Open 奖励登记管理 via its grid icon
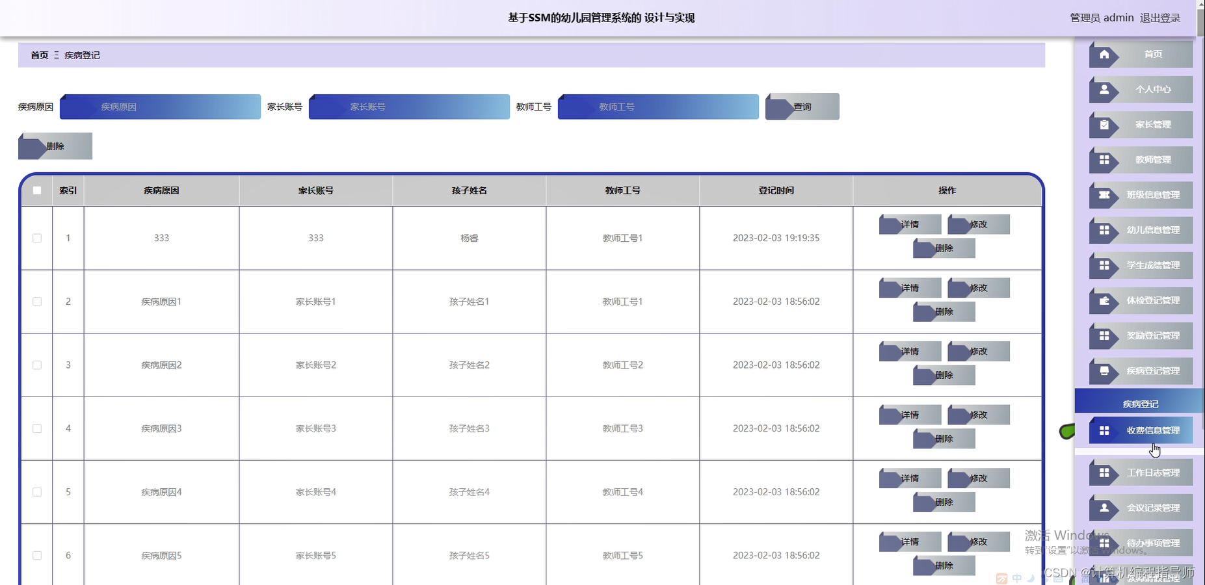The height and width of the screenshot is (585, 1205). 1104,336
